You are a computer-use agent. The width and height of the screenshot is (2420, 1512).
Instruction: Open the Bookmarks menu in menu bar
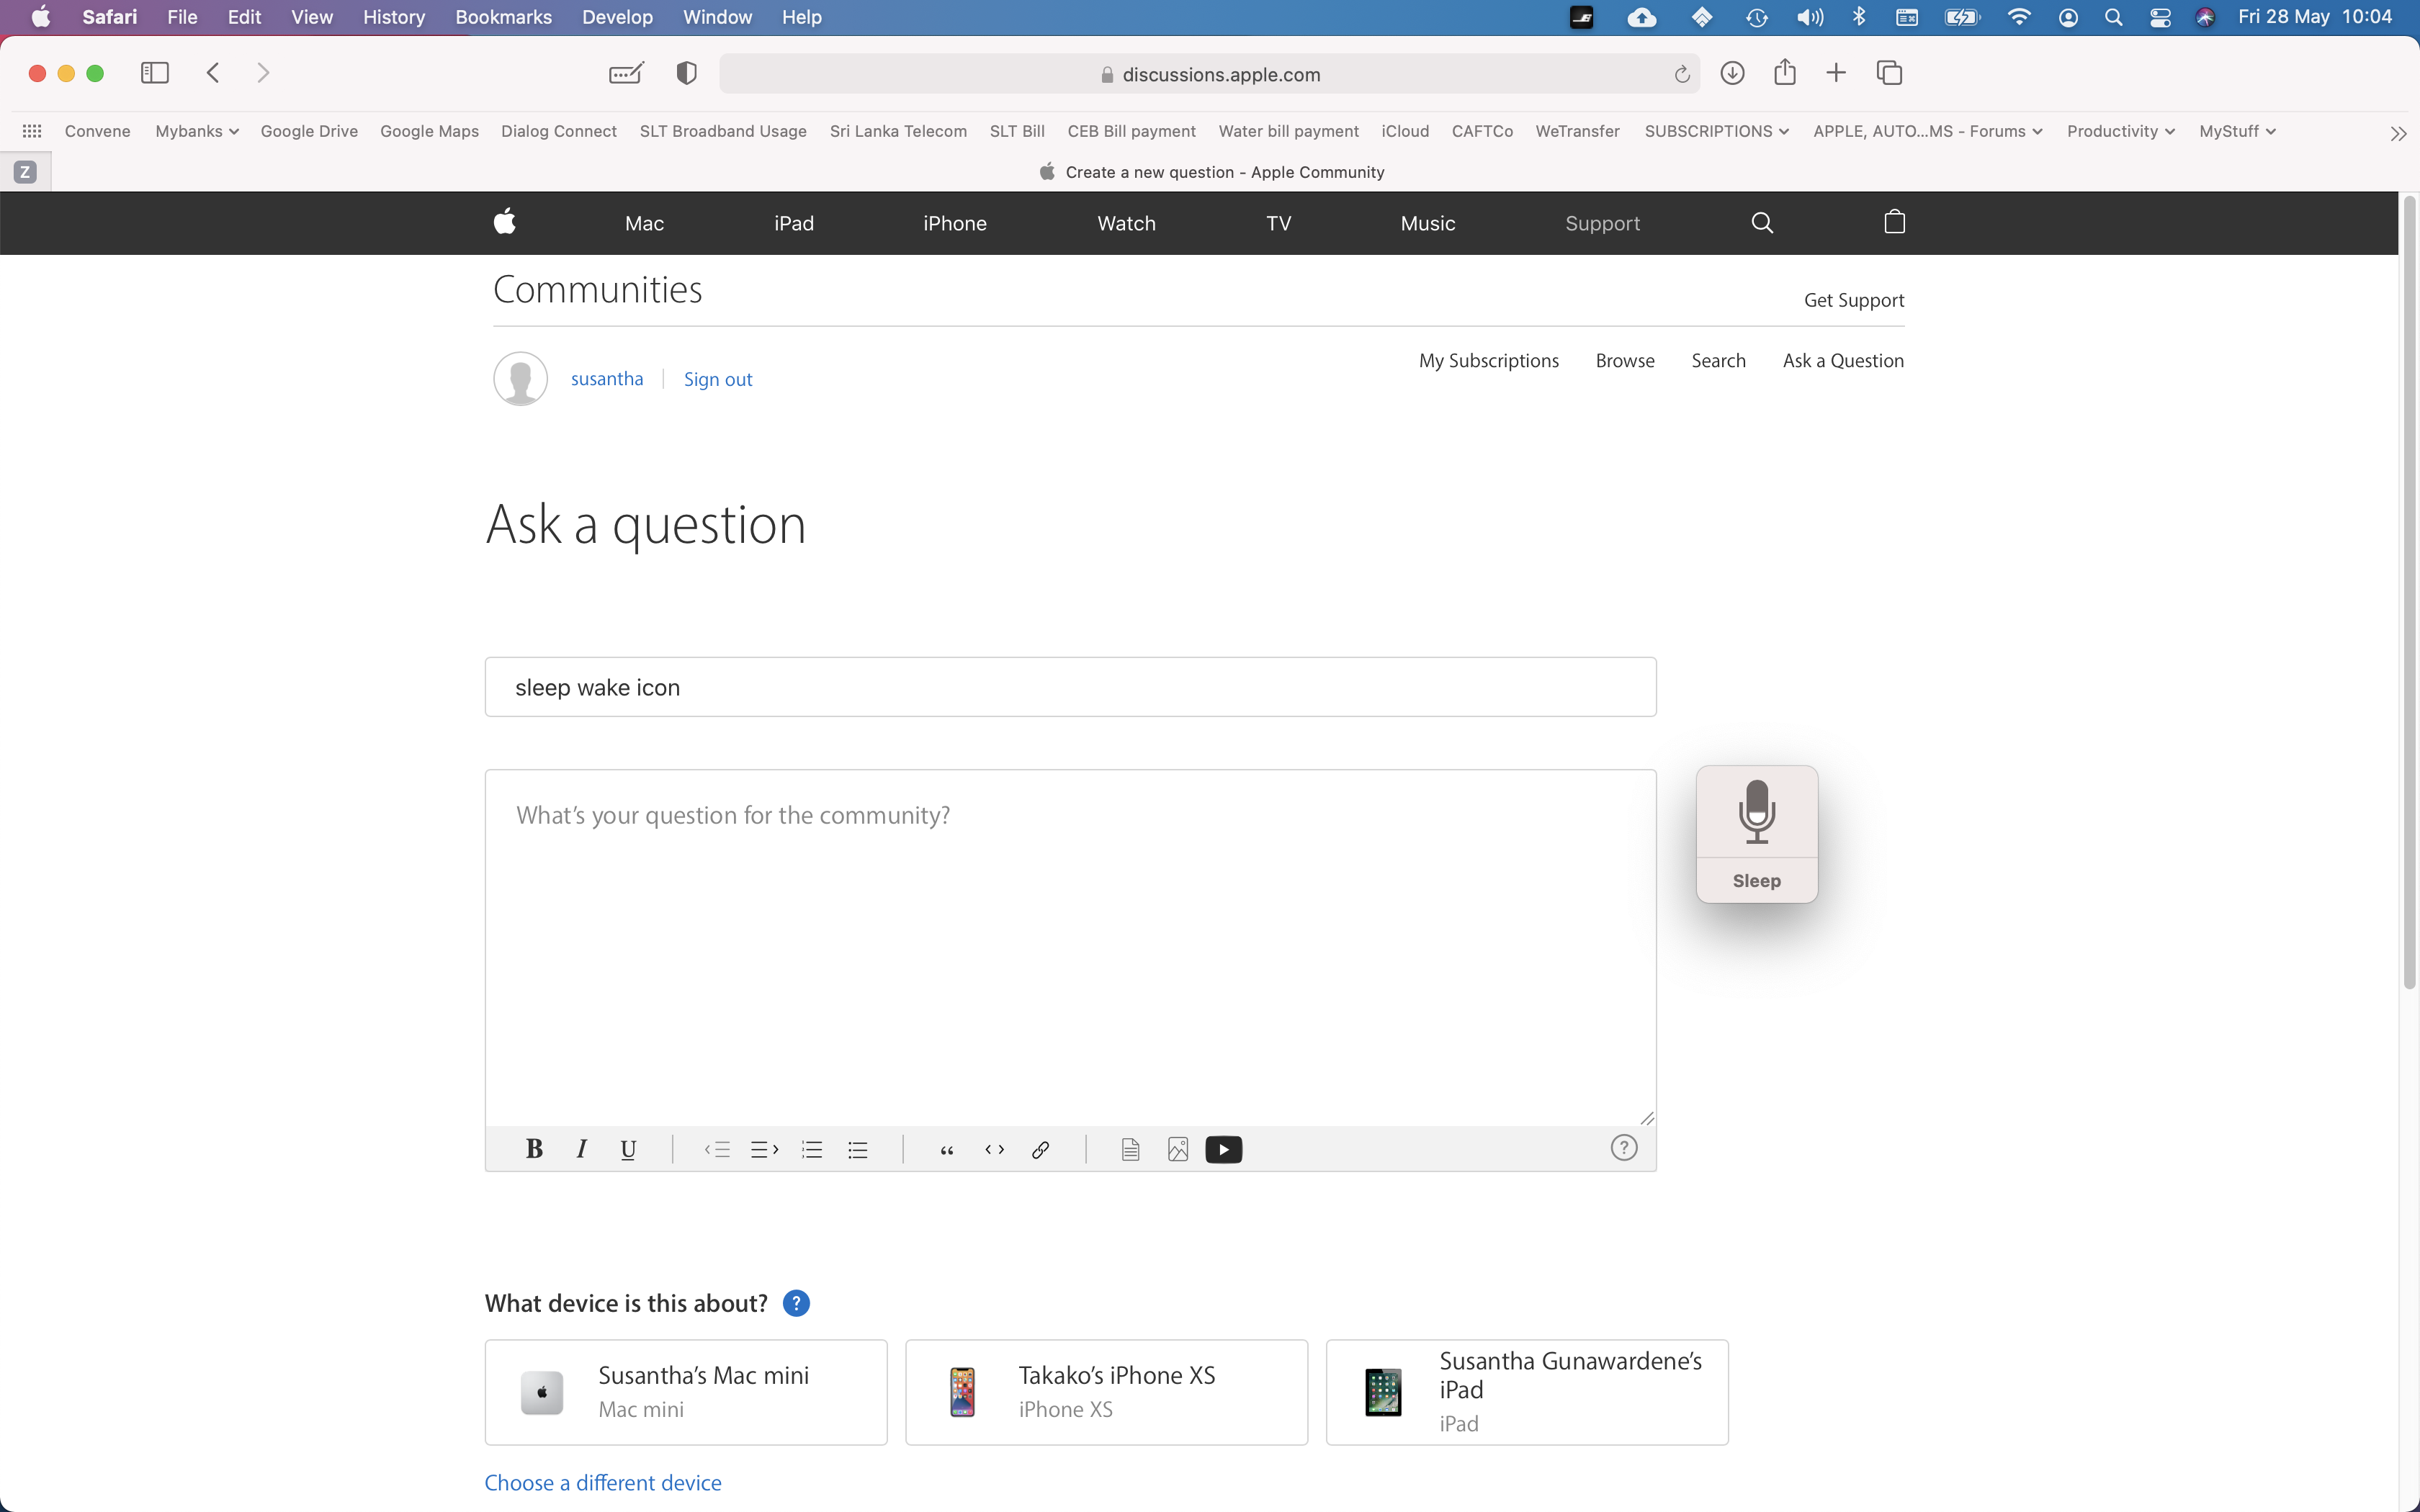pyautogui.click(x=503, y=17)
